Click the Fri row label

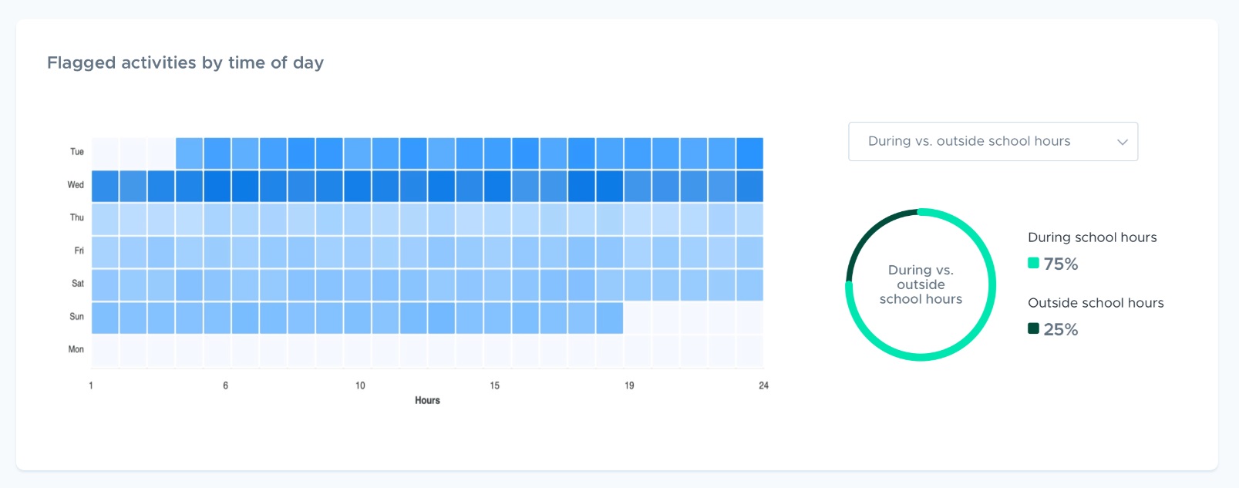tap(79, 251)
